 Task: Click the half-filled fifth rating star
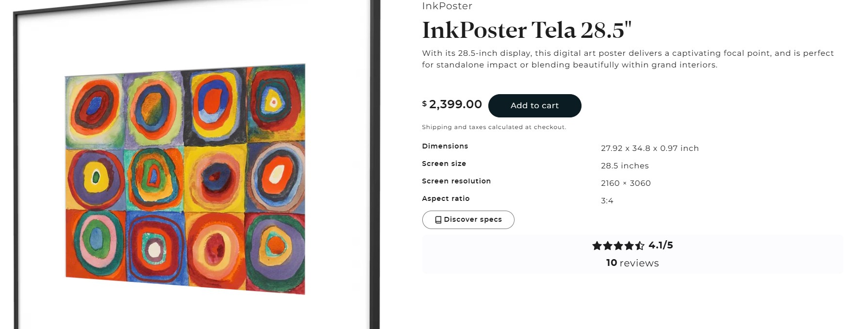pyautogui.click(x=640, y=246)
